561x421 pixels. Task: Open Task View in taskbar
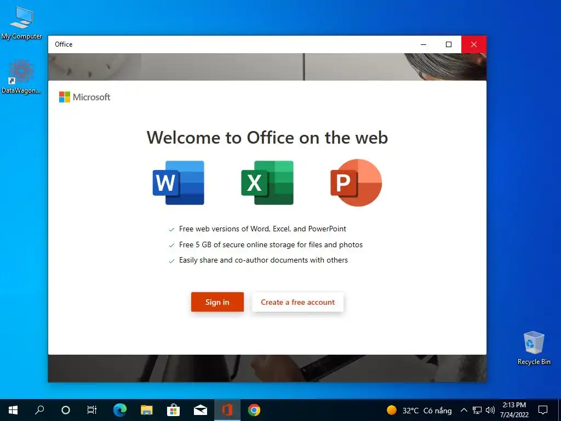point(92,410)
